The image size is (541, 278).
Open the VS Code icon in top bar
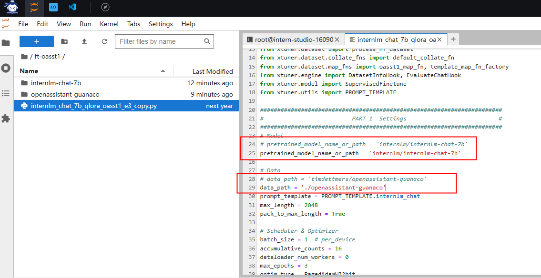(72, 7)
